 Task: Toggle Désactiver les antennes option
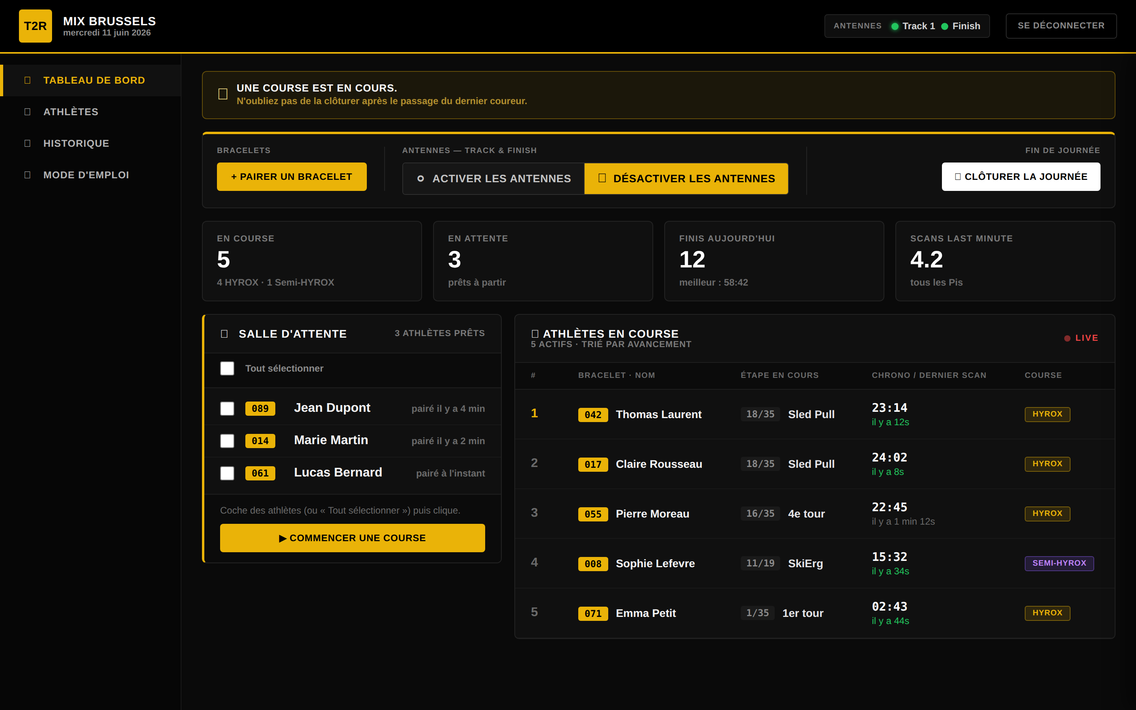pyautogui.click(x=686, y=178)
